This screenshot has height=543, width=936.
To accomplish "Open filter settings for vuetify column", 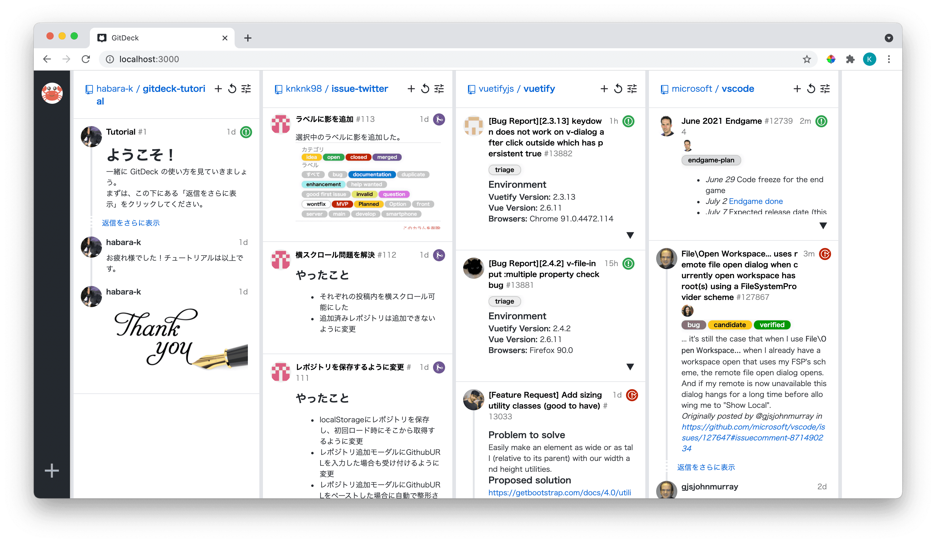I will coord(632,89).
